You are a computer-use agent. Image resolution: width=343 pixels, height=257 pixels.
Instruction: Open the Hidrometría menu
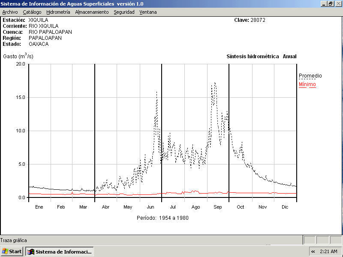(58, 12)
